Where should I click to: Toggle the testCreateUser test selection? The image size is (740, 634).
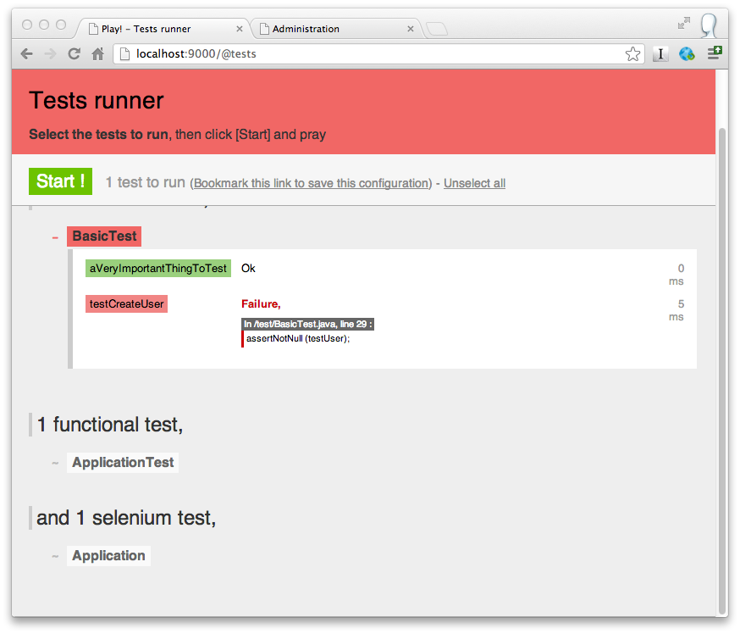pos(126,304)
